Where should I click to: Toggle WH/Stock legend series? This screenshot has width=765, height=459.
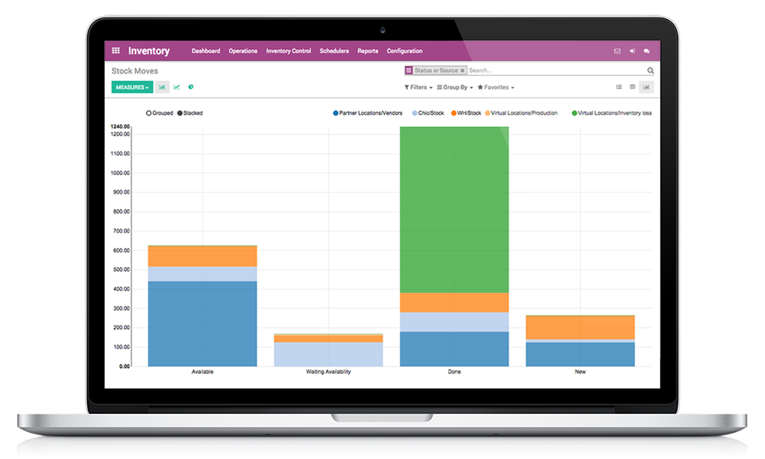466,113
